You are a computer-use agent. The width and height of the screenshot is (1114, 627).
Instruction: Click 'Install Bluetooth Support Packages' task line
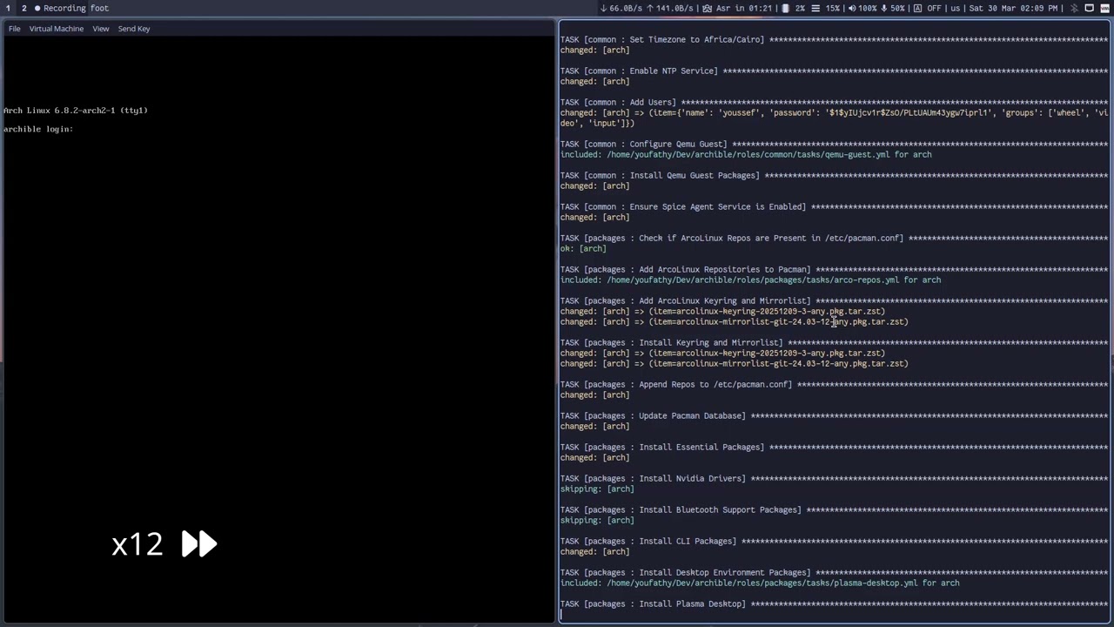(x=834, y=509)
